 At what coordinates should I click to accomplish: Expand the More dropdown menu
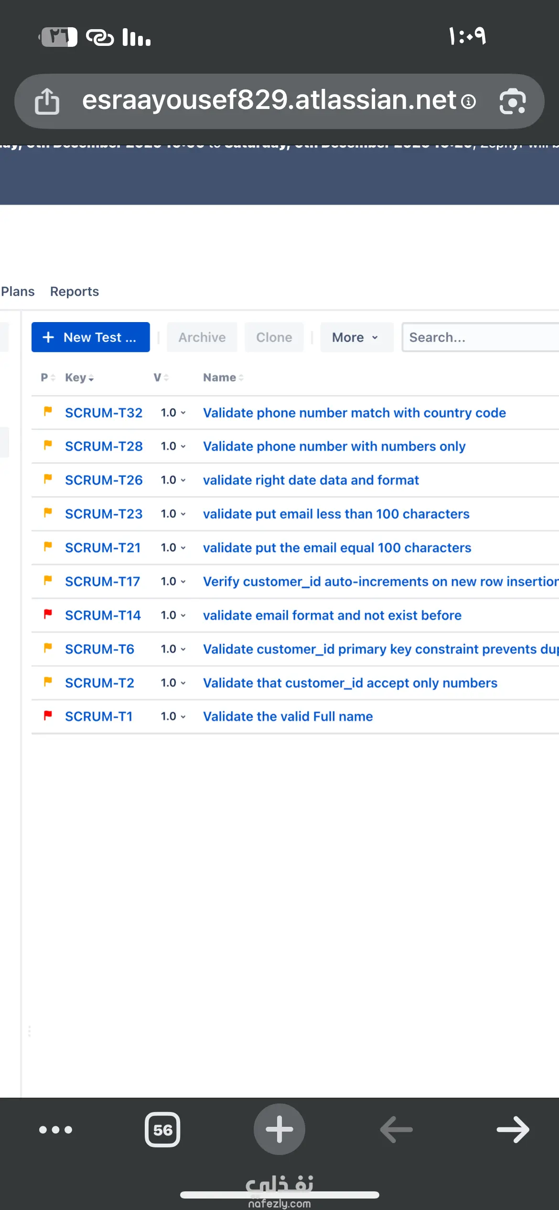click(x=356, y=337)
